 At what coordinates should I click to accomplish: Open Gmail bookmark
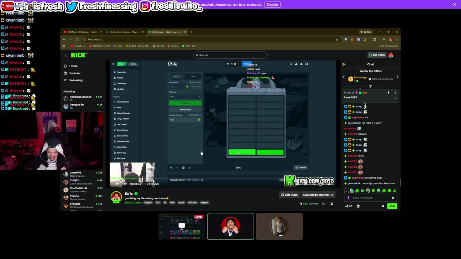tap(117, 46)
